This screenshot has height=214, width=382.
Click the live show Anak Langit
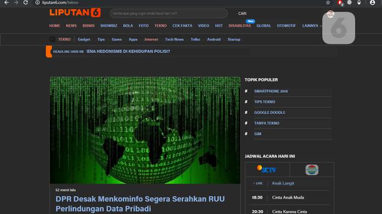click(283, 183)
